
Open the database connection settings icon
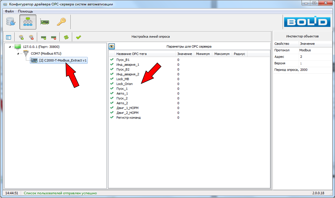[x=11, y=22]
